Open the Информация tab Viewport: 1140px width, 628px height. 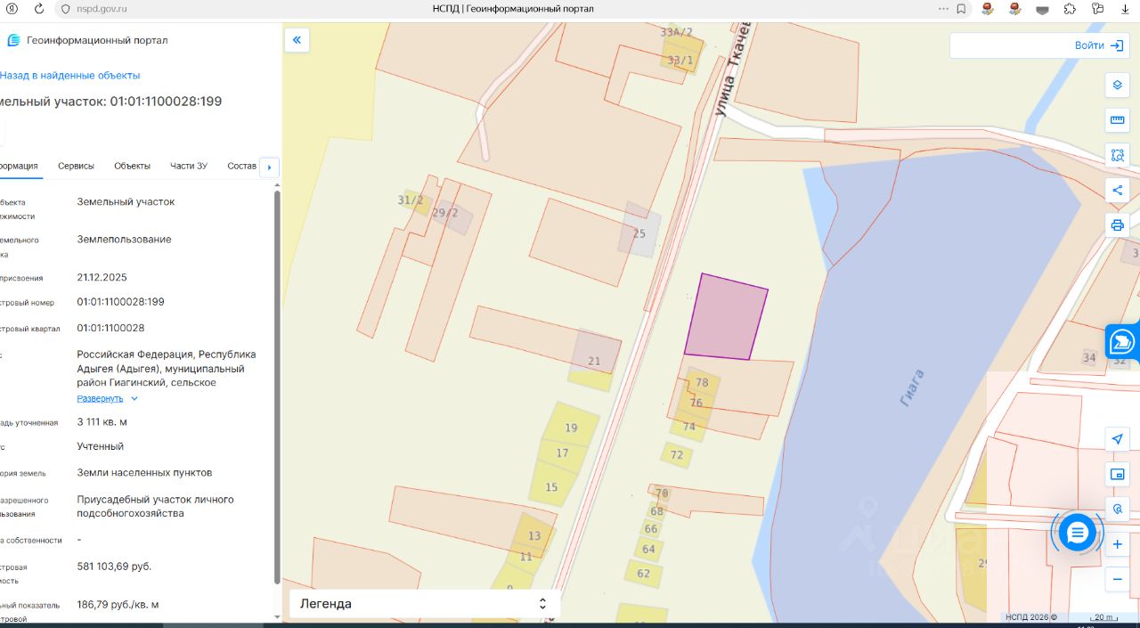click(x=19, y=166)
